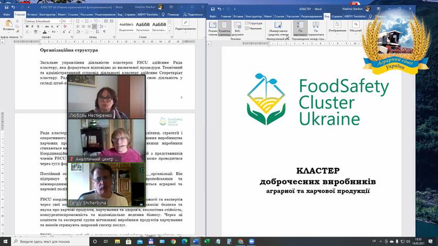Open the Масштаб zoom dropdown
Viewport: 438px width, 246px height.
tap(356, 28)
